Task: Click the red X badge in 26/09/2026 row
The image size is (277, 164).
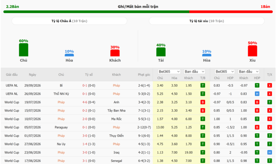Action: coord(269,94)
